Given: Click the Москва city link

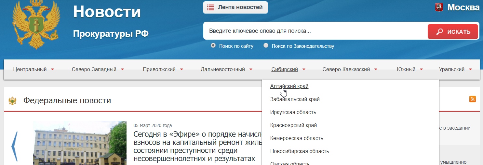Looking at the screenshot, I should (x=463, y=7).
